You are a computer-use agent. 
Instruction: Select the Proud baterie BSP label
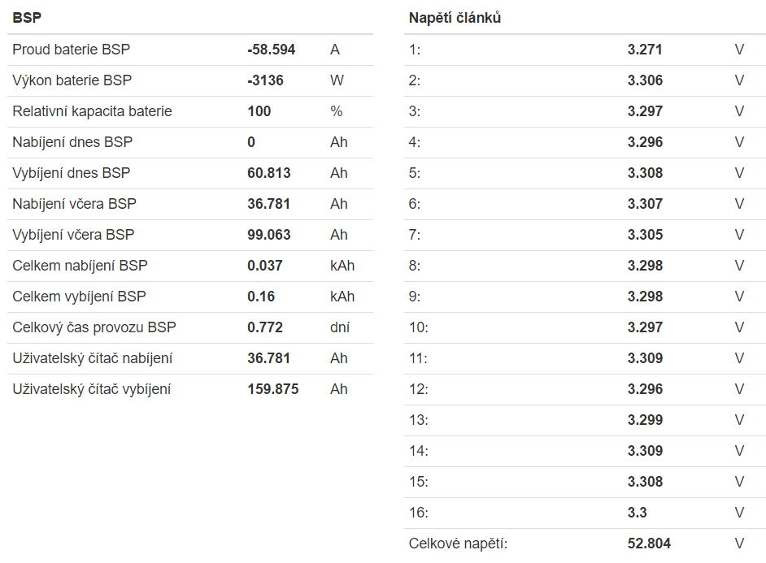tap(71, 50)
